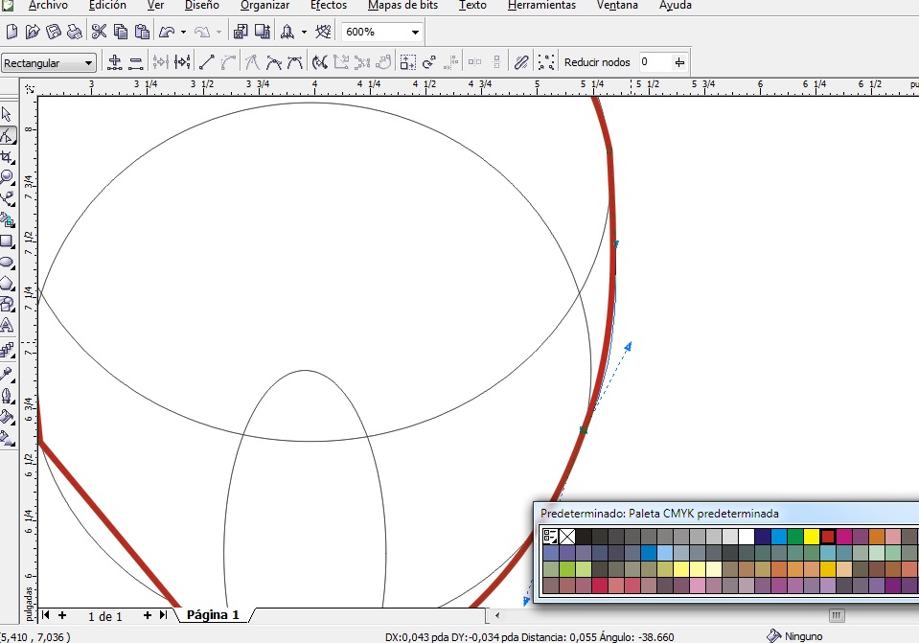Toggle the Select all nodes button
The image size is (919, 643).
[x=546, y=62]
